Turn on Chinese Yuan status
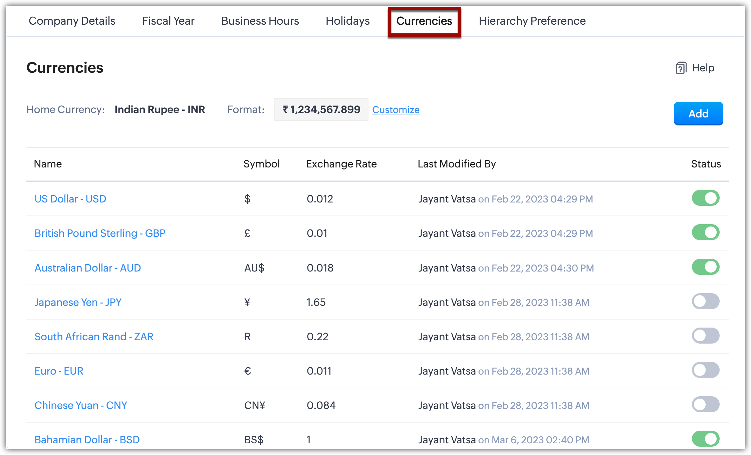The height and width of the screenshot is (455, 751). click(705, 405)
